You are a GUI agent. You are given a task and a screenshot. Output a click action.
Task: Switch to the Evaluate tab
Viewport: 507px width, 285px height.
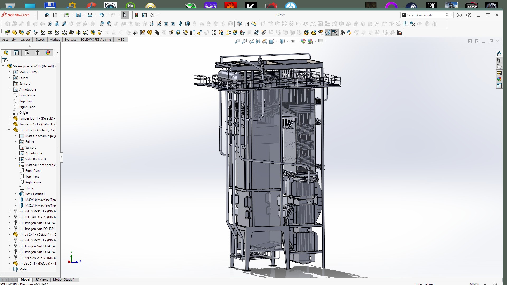[x=71, y=40]
